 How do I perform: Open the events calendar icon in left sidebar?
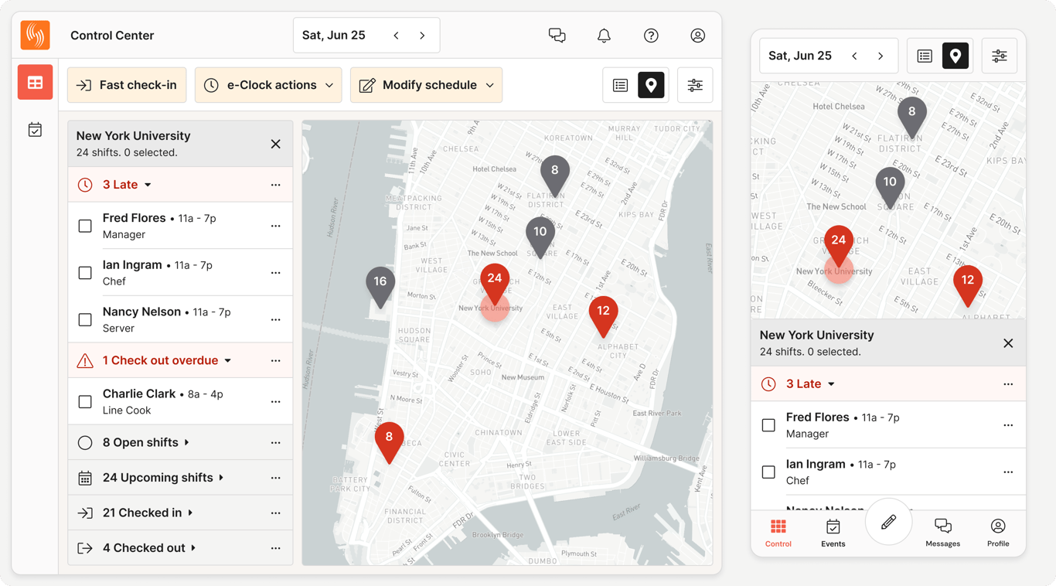[x=35, y=130]
